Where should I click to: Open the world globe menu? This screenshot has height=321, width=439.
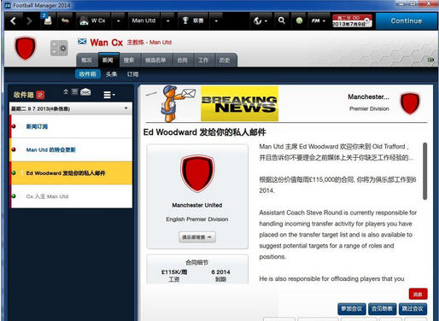pos(260,20)
